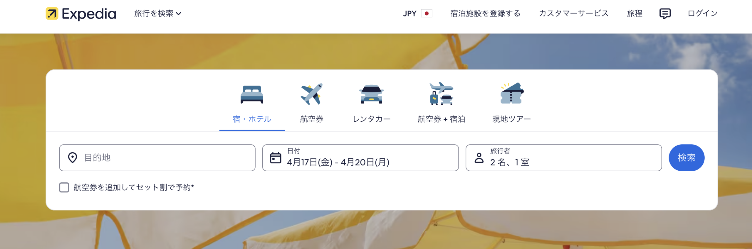Screen dimensions: 752x249
Task: Select the flight plus hotel package icon
Action: pyautogui.click(x=441, y=94)
